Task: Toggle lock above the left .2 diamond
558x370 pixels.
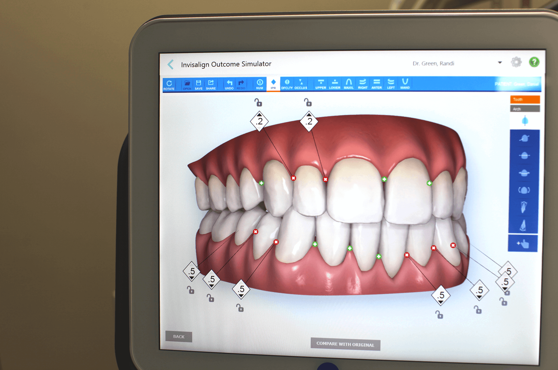Action: [x=258, y=102]
